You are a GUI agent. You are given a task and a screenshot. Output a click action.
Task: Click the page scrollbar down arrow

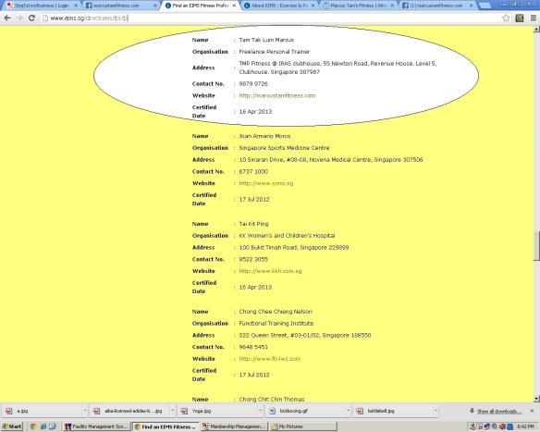tap(536, 399)
